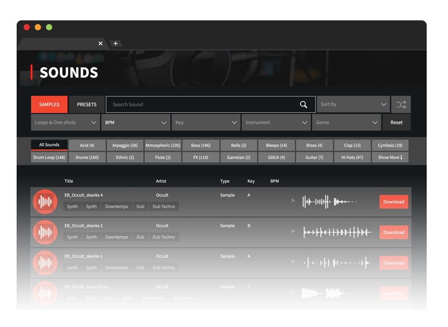Open the Sort by dropdown
The width and height of the screenshot is (448, 327).
click(x=353, y=105)
